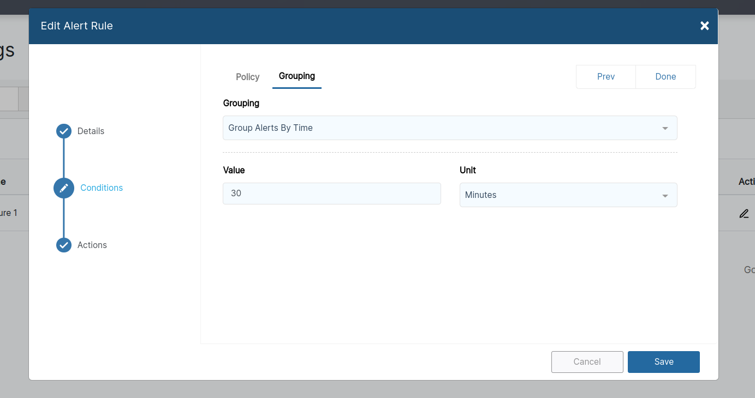
Task: Click the Conditions step label
Action: [101, 188]
